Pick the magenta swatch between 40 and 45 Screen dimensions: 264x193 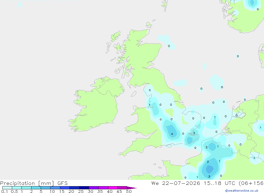(113, 188)
